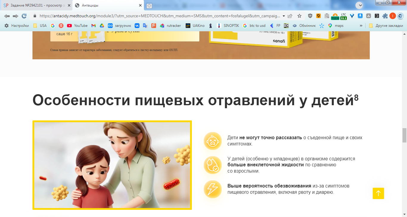Viewport: 407px width, 217px height.
Task: Open the Google Translate bookmark icon
Action: [x=145, y=26]
